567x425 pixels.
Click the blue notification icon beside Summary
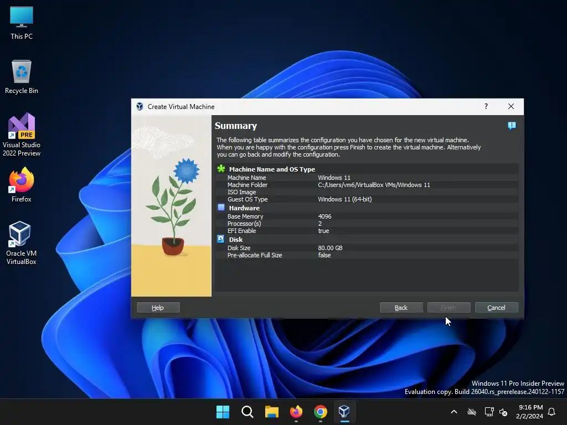pyautogui.click(x=512, y=126)
